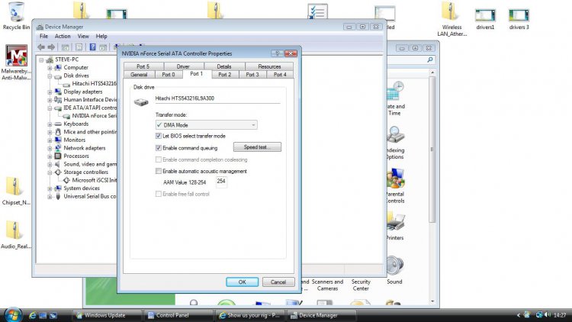This screenshot has height=322, width=572.
Task: Expand the Computer tree node
Action: [x=50, y=68]
